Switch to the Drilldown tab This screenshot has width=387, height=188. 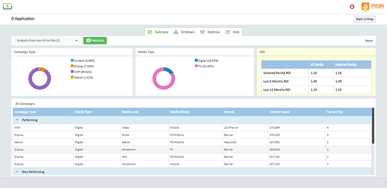[188, 32]
